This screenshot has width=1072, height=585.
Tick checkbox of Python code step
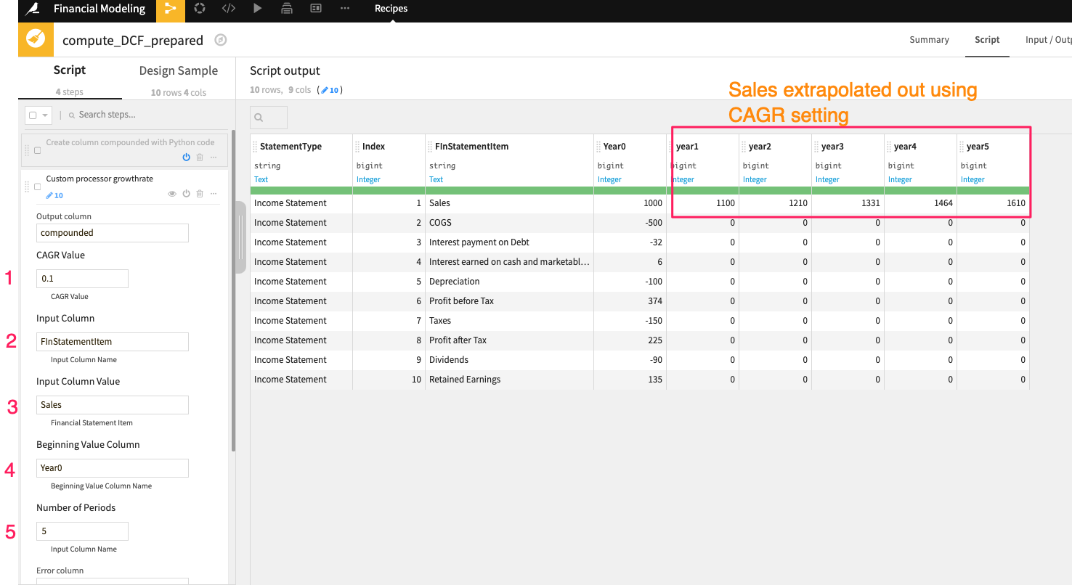point(37,150)
